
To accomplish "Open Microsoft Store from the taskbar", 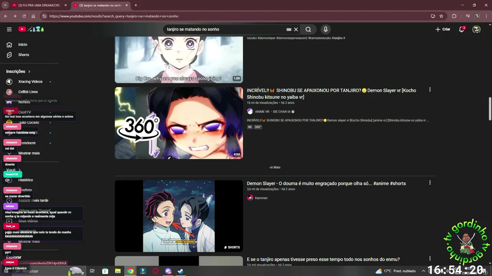I will tap(105, 271).
